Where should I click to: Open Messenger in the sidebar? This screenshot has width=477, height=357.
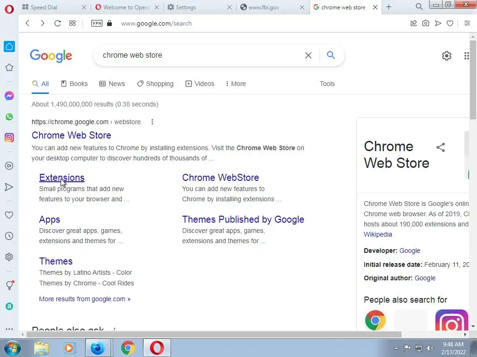pos(9,96)
